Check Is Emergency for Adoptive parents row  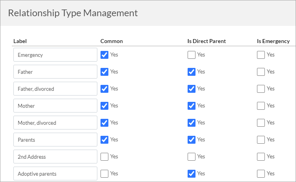tap(261, 174)
